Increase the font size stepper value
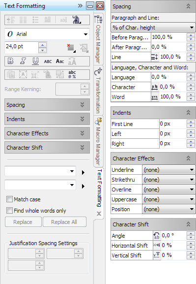 pos(42,45)
